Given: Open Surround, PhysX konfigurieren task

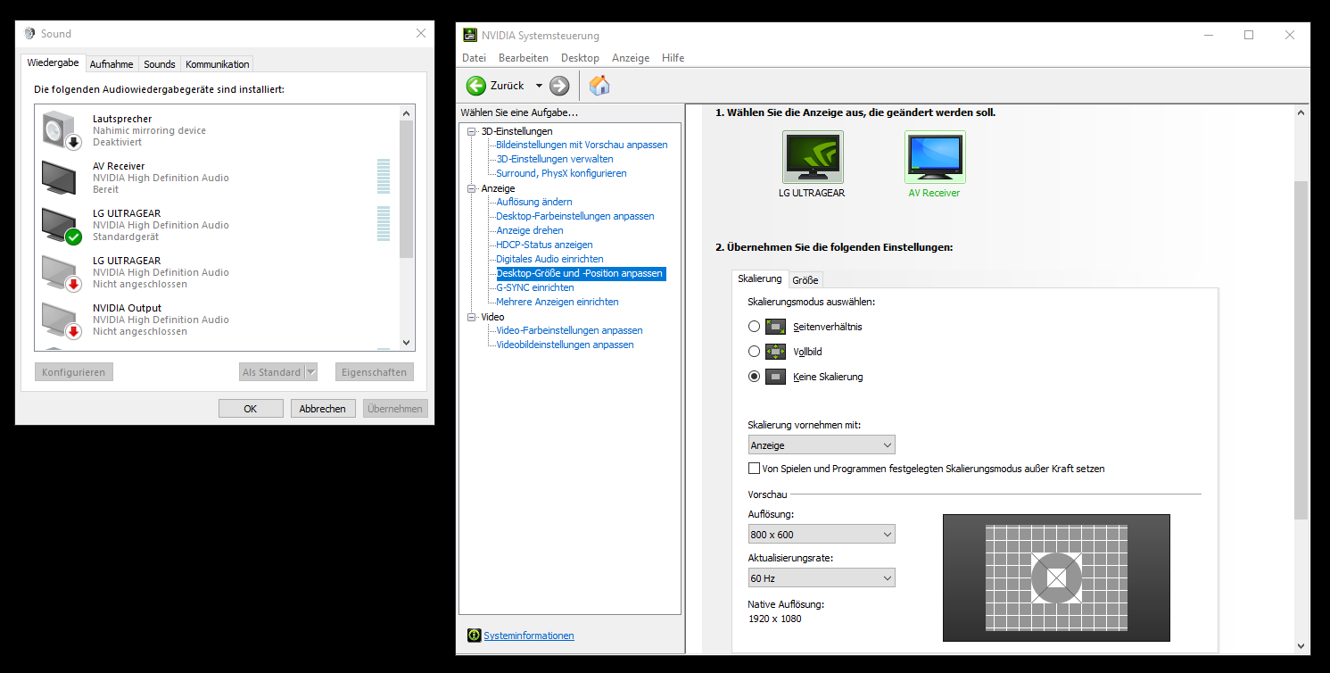Looking at the screenshot, I should (x=561, y=173).
